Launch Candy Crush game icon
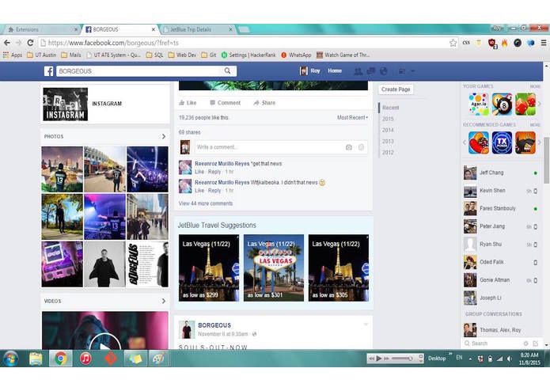Viewport: 550px width, 391px height. pos(479,142)
